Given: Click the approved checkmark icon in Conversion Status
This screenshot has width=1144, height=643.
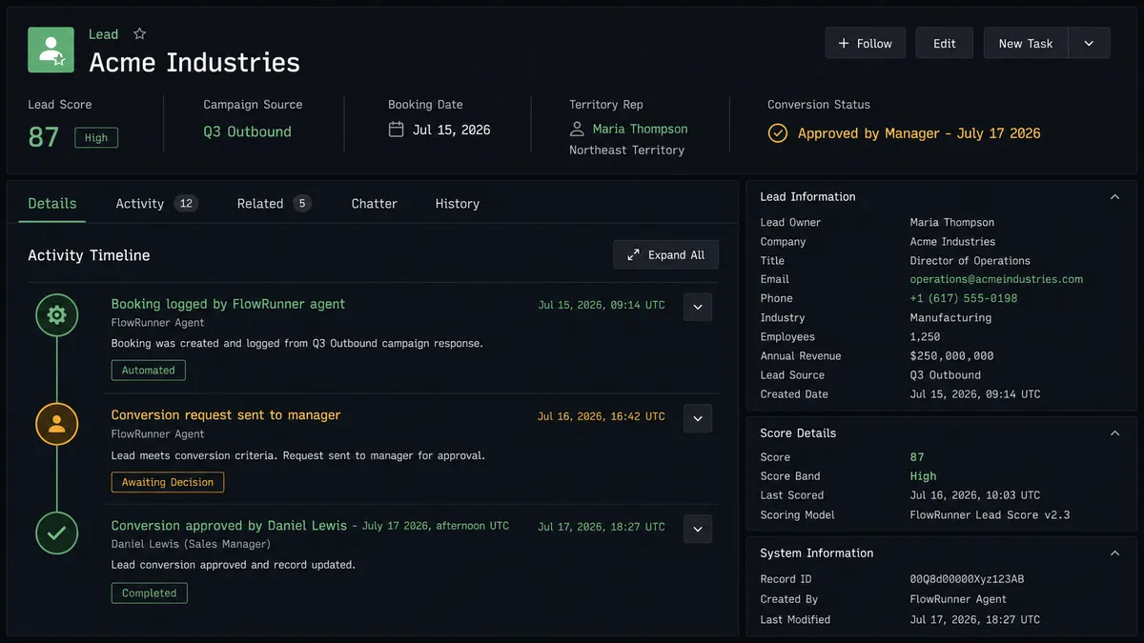Looking at the screenshot, I should pos(778,133).
